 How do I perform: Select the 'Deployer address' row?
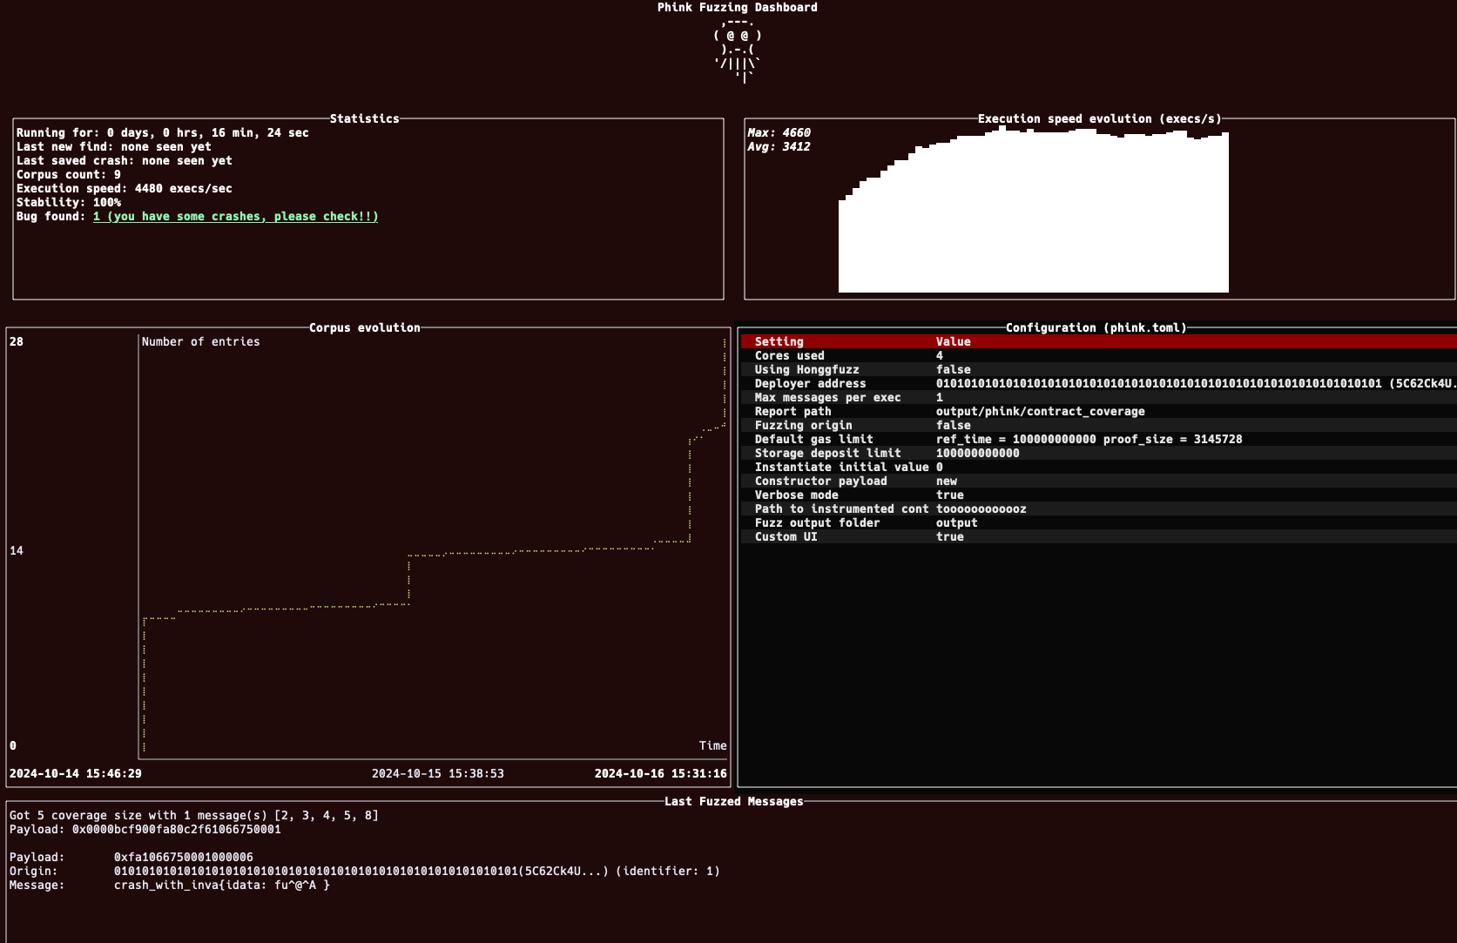(1099, 383)
